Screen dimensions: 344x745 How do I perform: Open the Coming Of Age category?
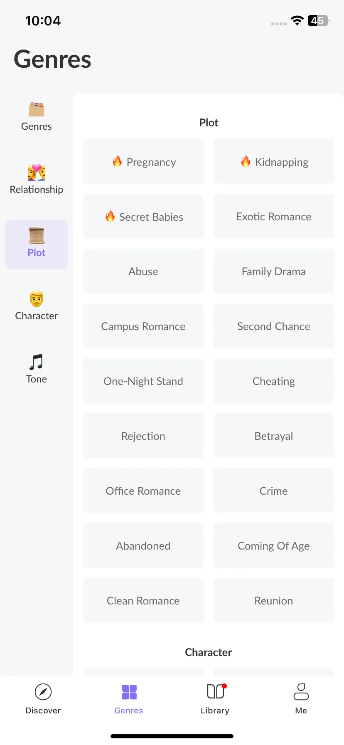[274, 545]
